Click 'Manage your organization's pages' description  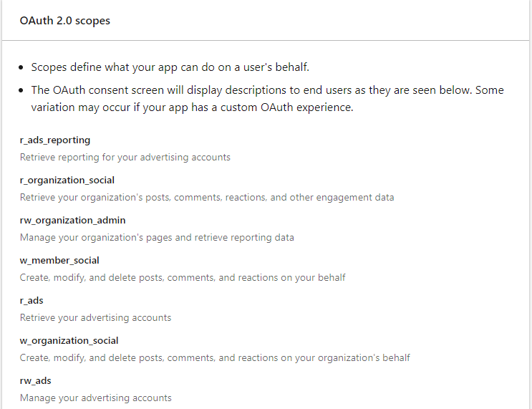(x=157, y=238)
